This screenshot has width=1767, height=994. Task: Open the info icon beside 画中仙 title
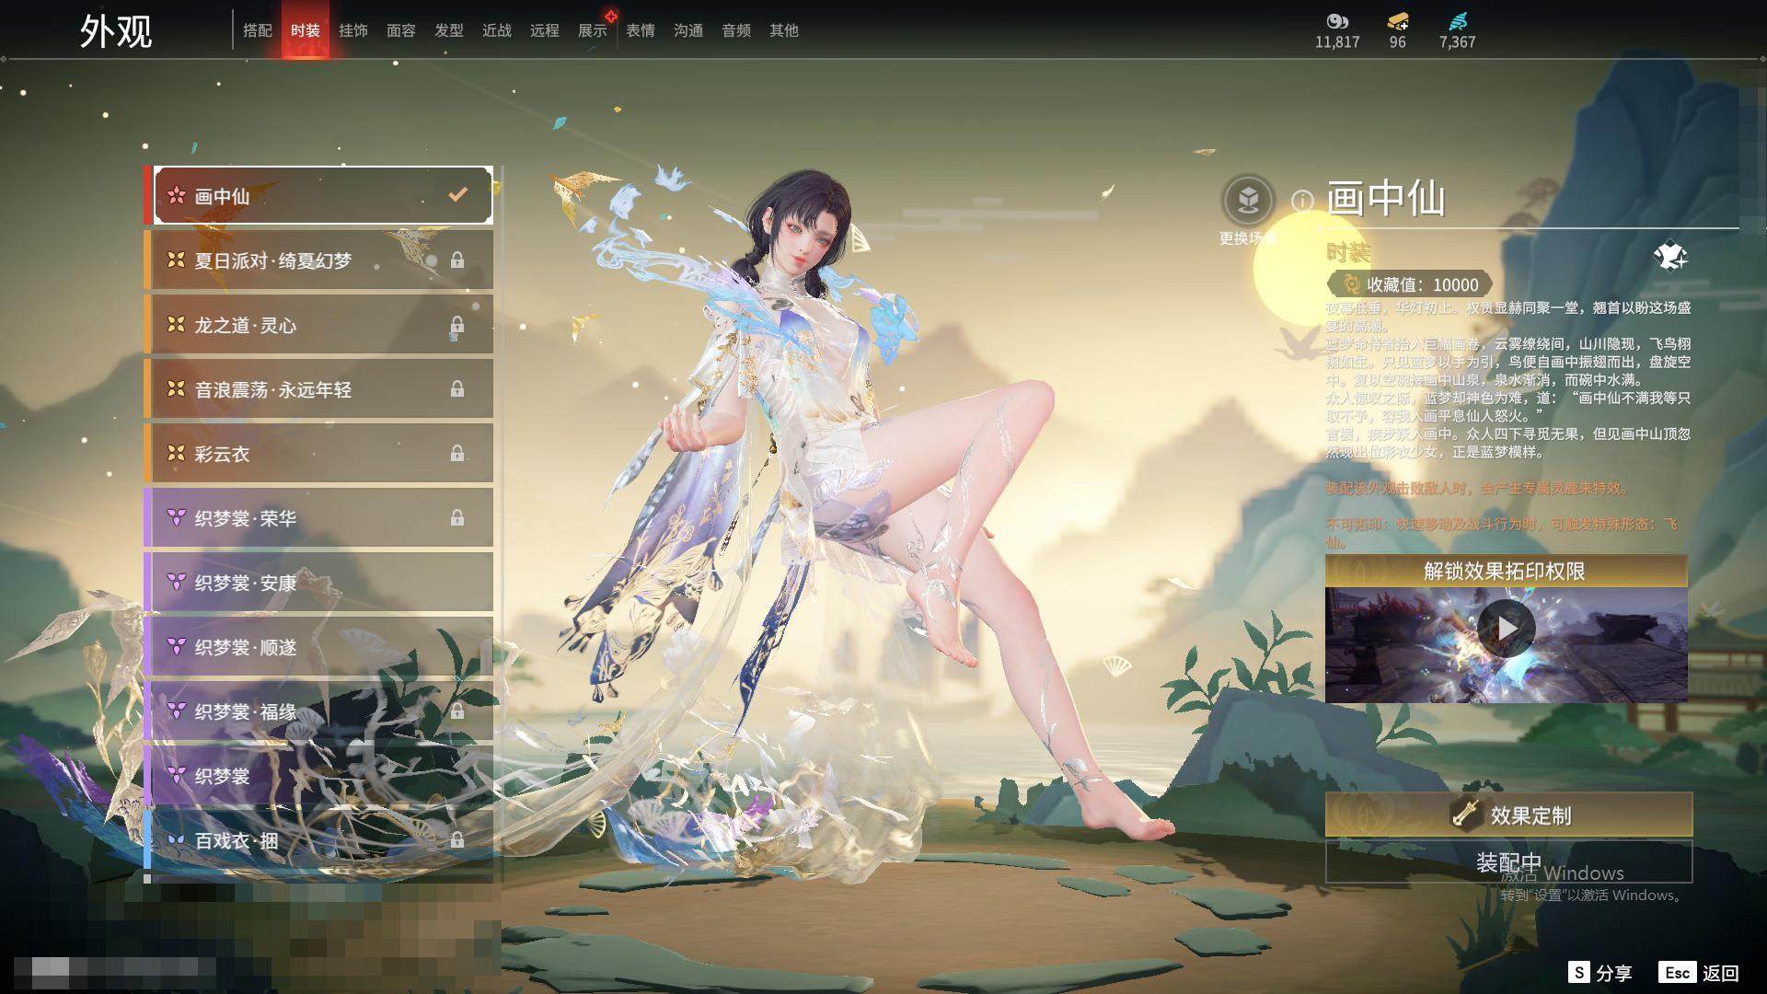1301,201
